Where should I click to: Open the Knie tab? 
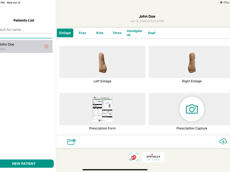pos(100,33)
